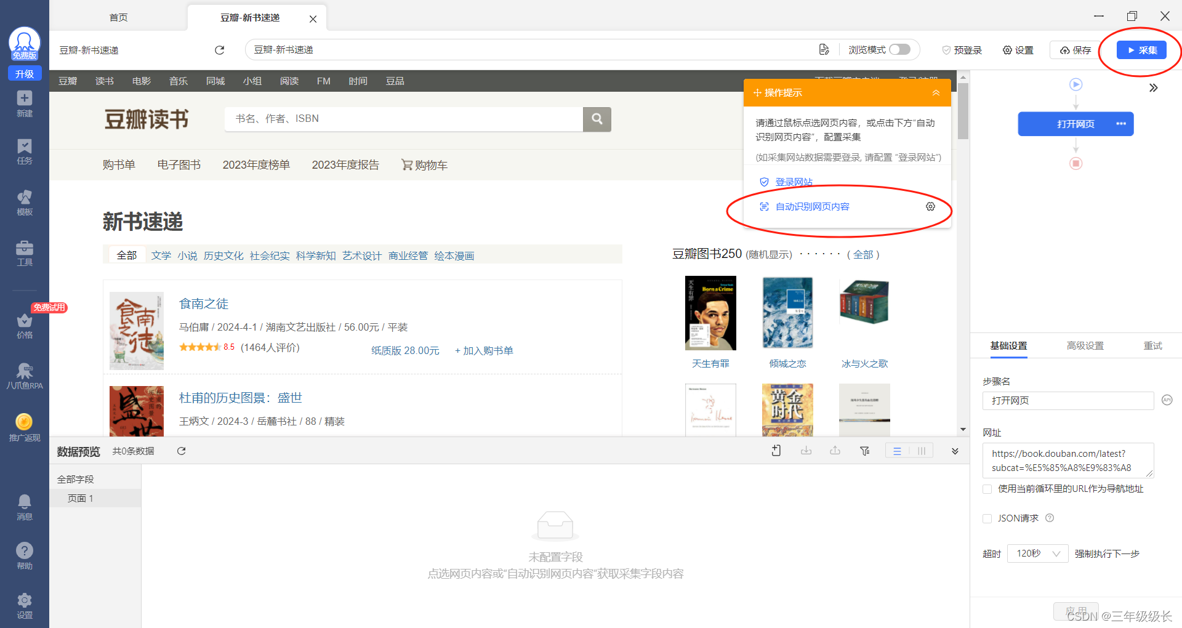This screenshot has height=628, width=1182.
Task: Refresh the data preview
Action: (182, 451)
